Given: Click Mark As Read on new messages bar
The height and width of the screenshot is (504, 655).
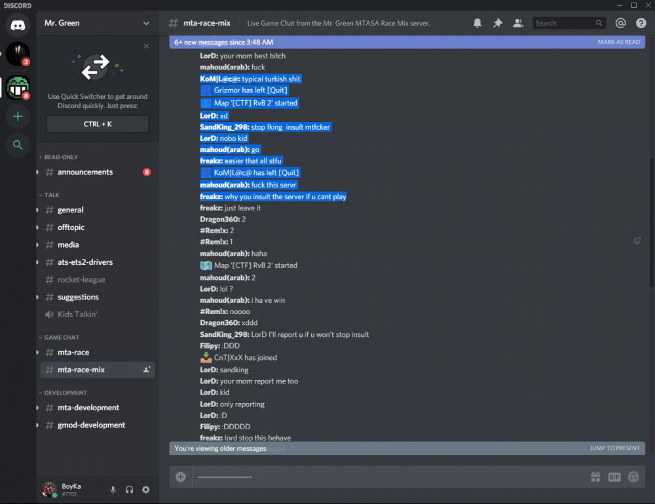Looking at the screenshot, I should (618, 42).
